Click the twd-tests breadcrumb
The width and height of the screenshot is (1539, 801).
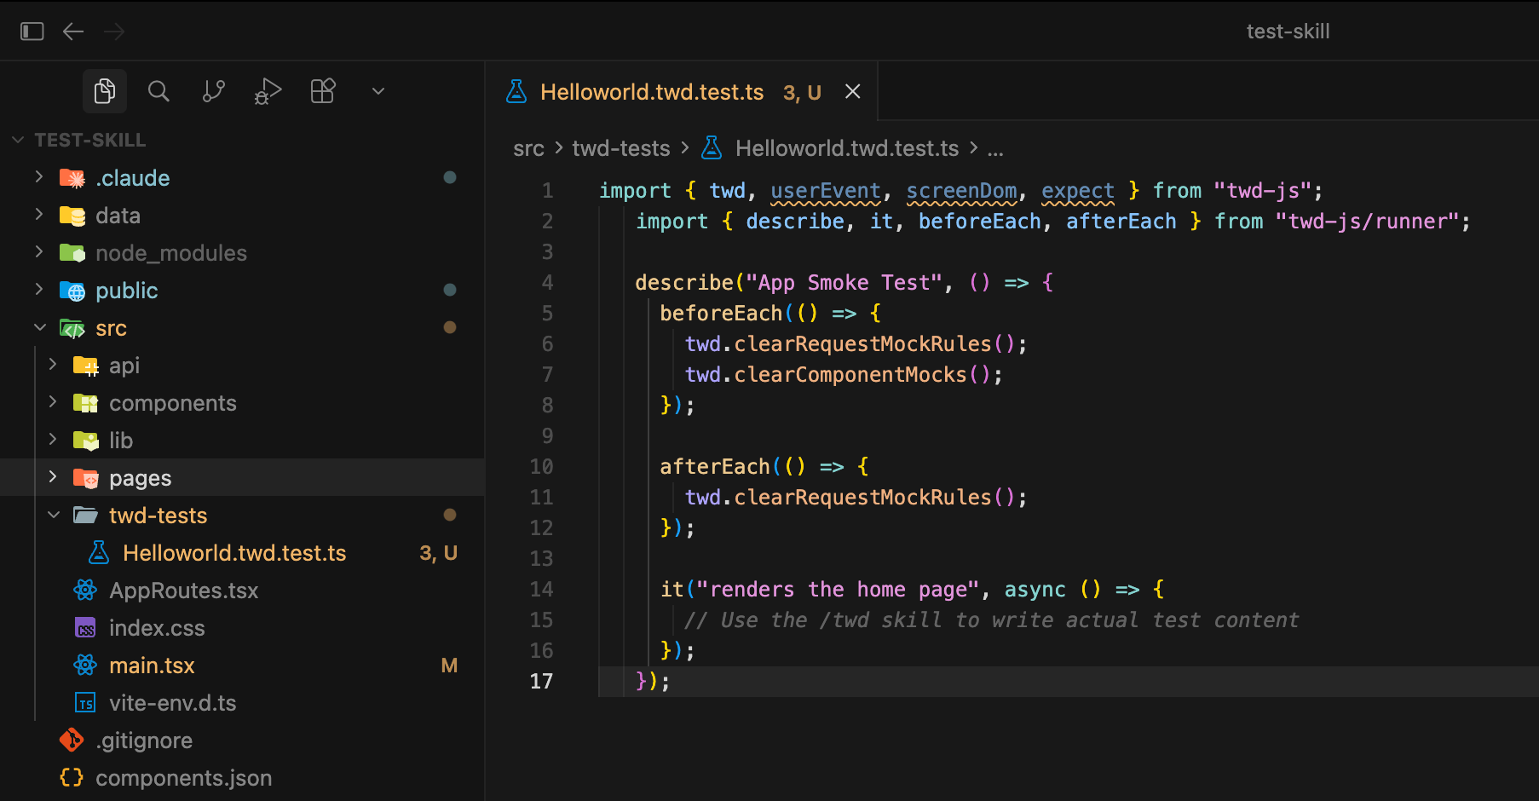click(620, 148)
